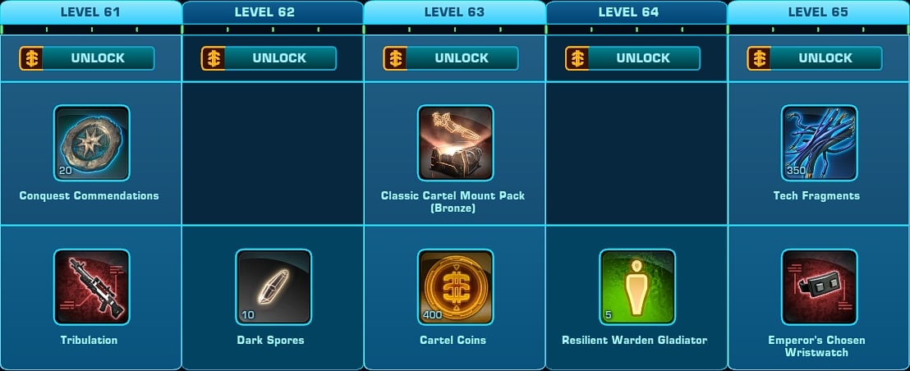This screenshot has width=910, height=371.
Task: Unlock Level 63 rewards
Action: coord(451,58)
